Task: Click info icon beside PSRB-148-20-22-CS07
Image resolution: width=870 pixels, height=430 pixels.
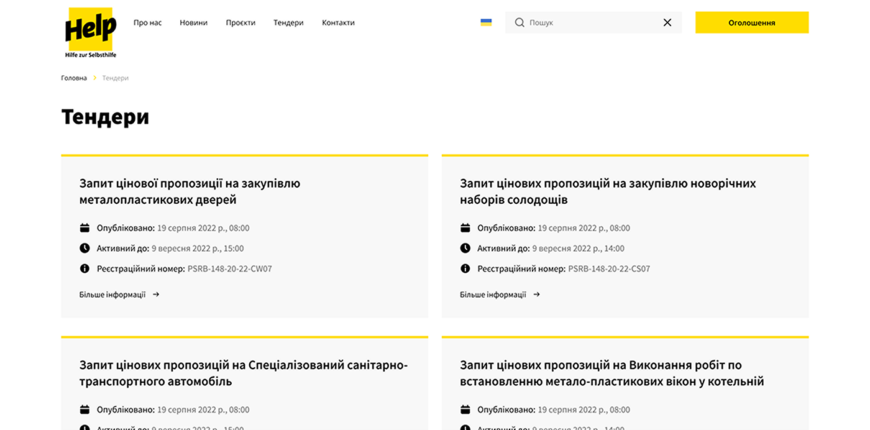Action: pyautogui.click(x=465, y=269)
